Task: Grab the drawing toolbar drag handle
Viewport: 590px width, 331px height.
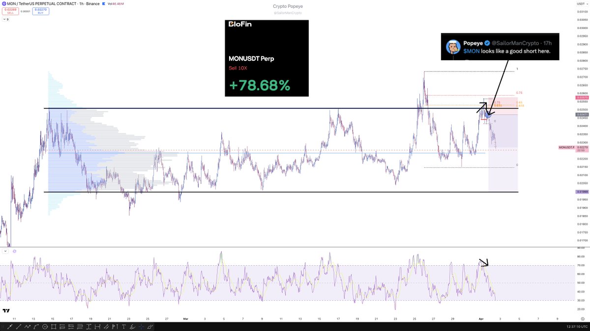Action: point(2,327)
